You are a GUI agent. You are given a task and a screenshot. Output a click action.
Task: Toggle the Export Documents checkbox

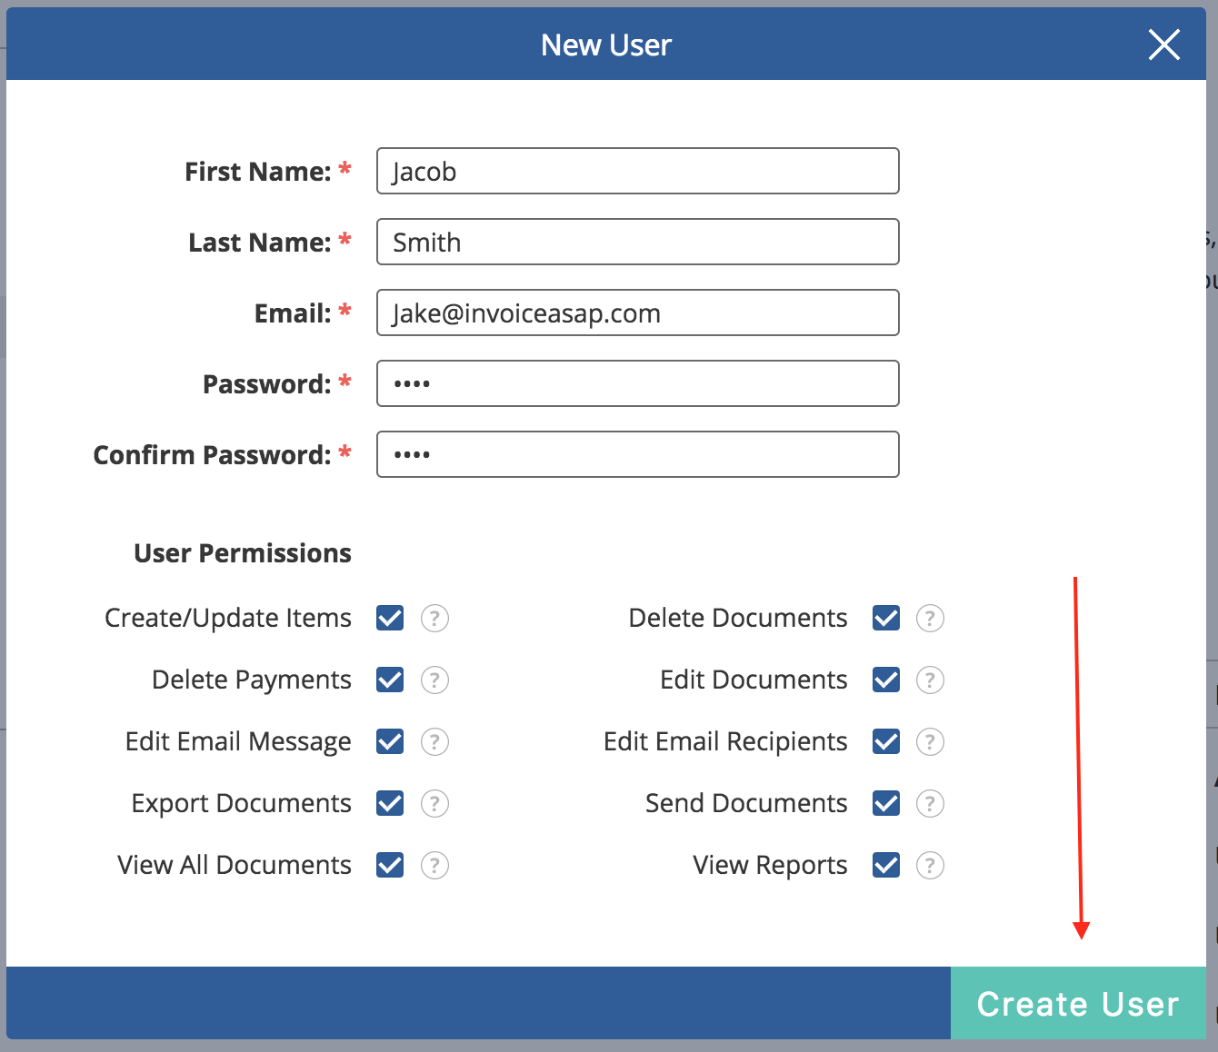point(390,804)
